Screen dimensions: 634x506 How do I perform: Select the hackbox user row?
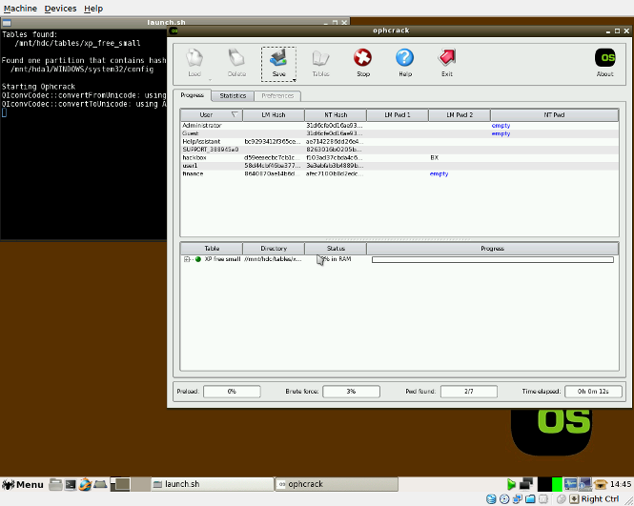coord(399,157)
